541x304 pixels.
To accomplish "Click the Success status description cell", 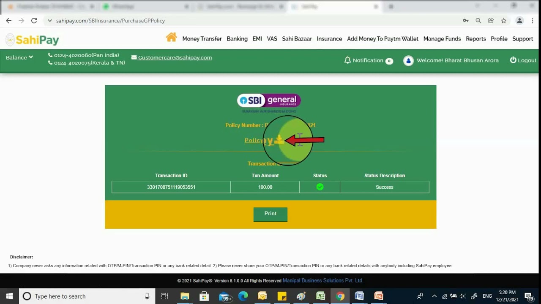I will click(x=385, y=187).
